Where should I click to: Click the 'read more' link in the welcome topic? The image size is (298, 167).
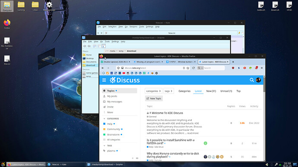[x=193, y=133]
